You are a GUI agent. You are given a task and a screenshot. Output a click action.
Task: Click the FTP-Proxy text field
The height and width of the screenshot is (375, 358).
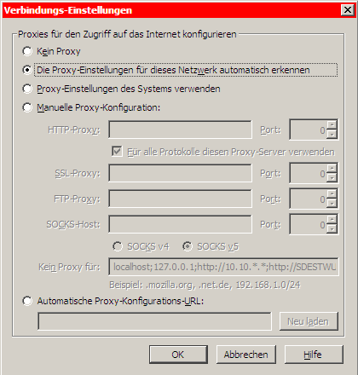[180, 199]
